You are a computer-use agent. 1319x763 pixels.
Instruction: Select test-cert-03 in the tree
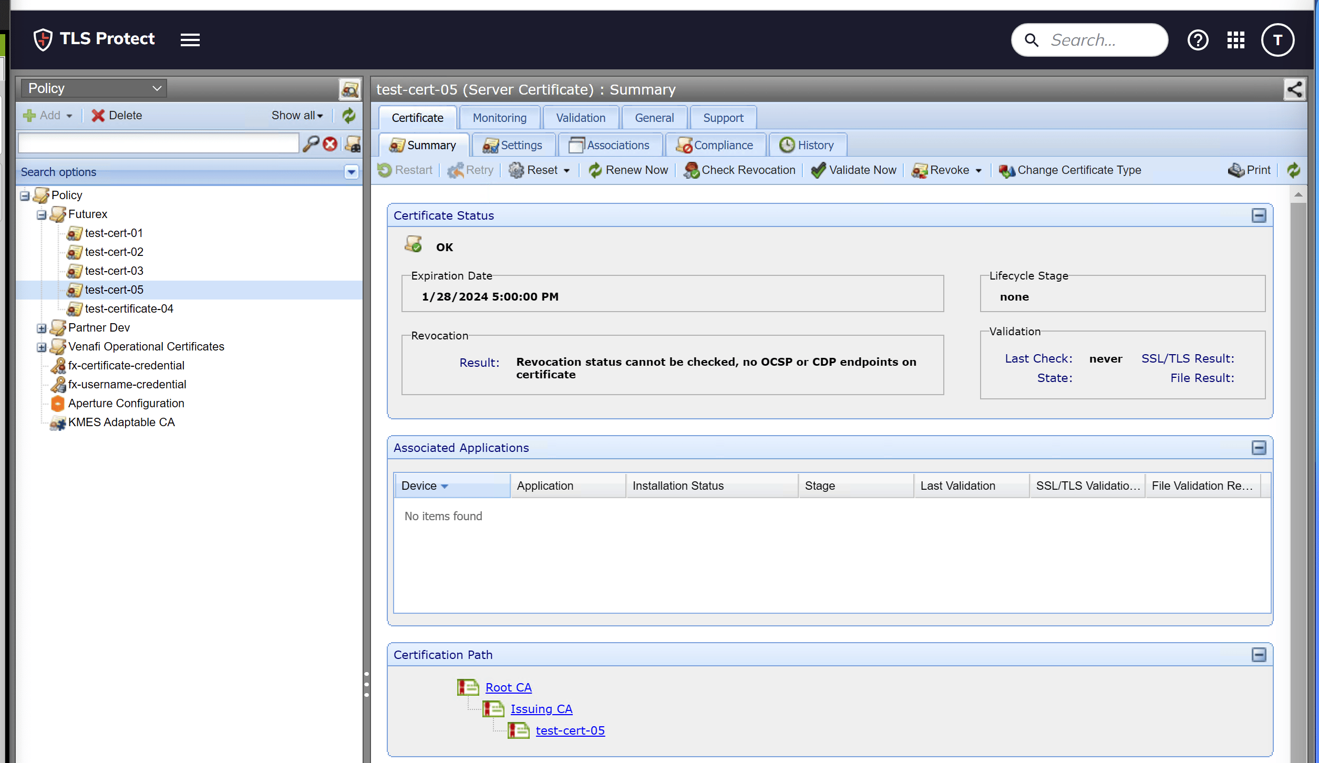pos(114,271)
